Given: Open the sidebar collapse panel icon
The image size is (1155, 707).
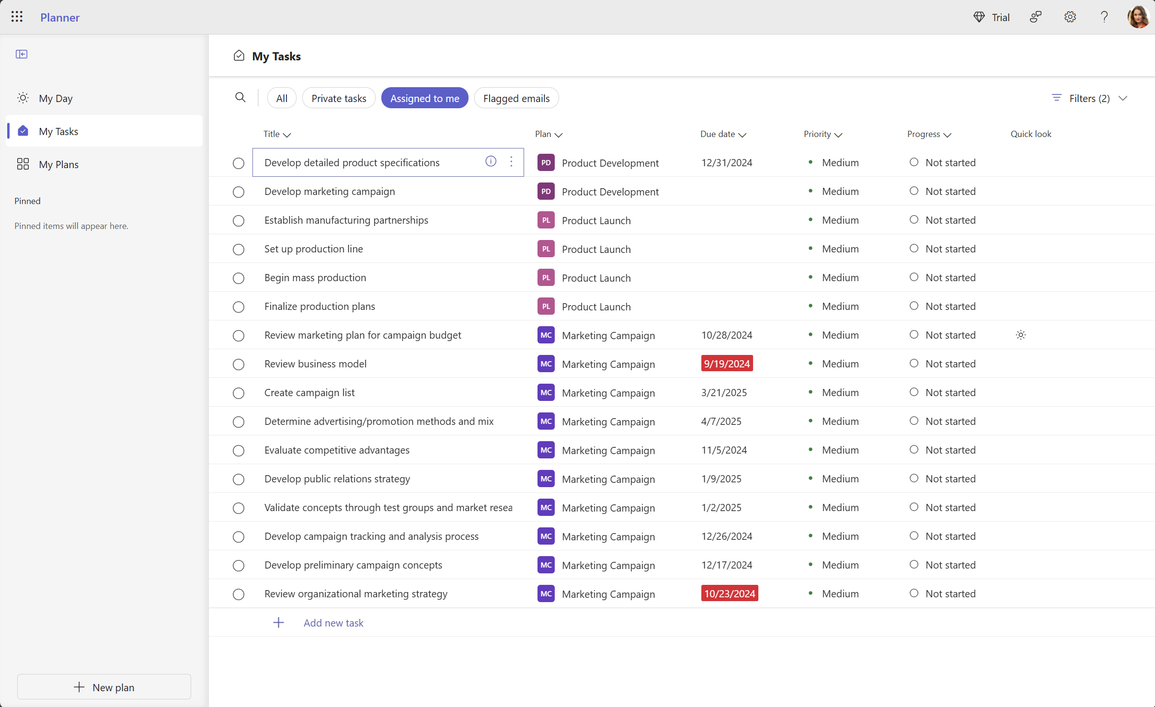Looking at the screenshot, I should pyautogui.click(x=22, y=54).
